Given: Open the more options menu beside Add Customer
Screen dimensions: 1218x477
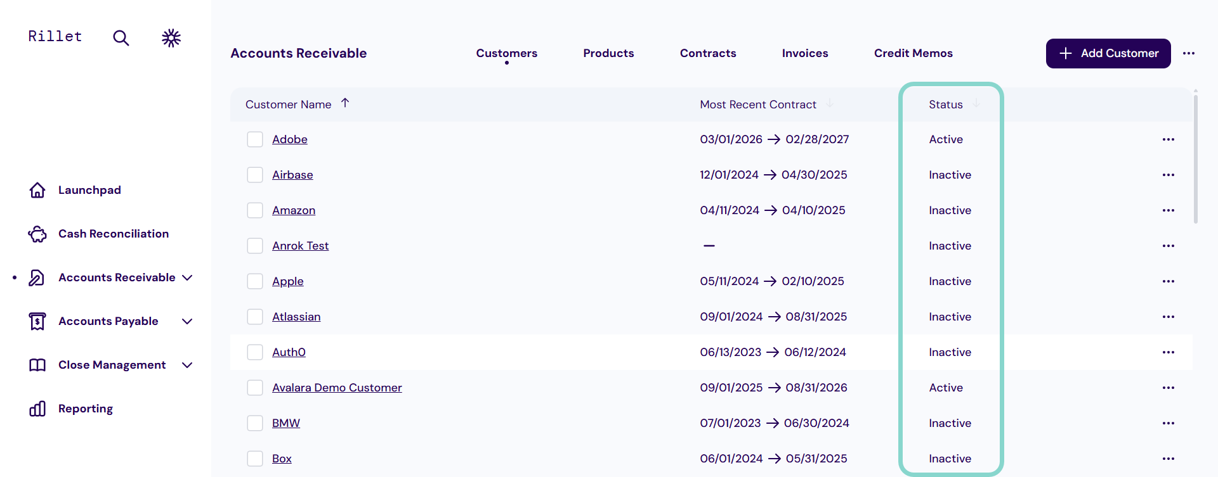Looking at the screenshot, I should coord(1189,53).
